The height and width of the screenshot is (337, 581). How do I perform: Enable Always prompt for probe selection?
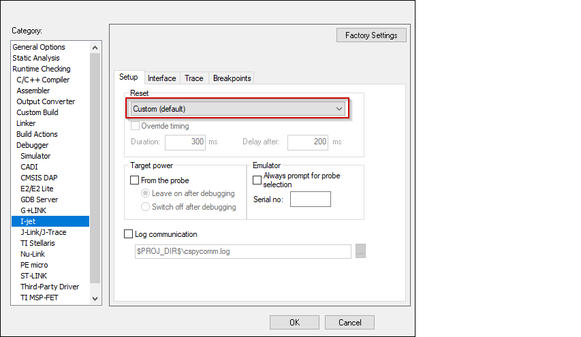pyautogui.click(x=257, y=180)
